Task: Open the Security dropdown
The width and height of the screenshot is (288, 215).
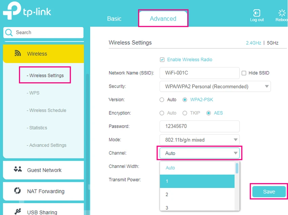Action: [x=215, y=86]
